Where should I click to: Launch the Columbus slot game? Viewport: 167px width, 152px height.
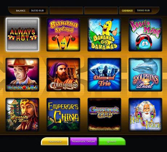point(63,75)
